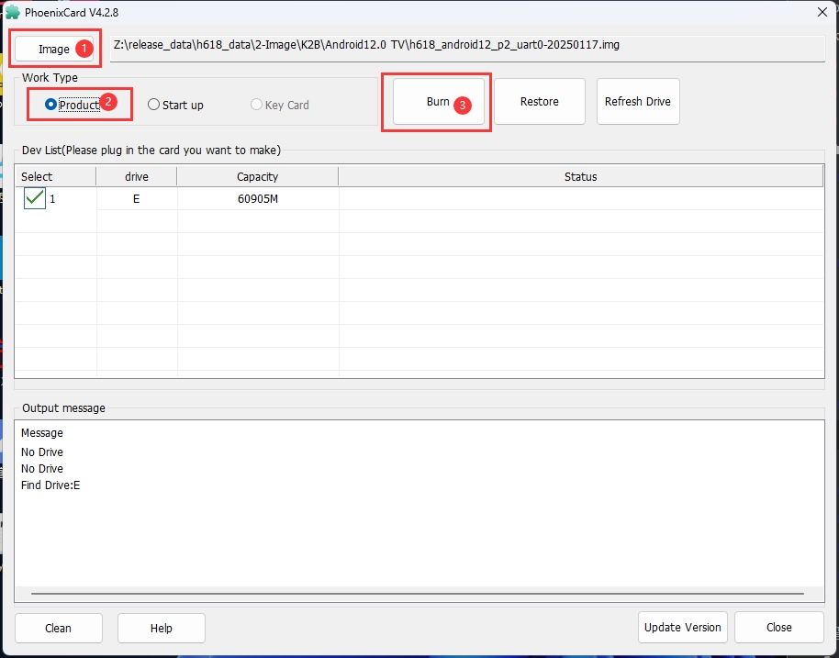Click the image file path field
839x658 pixels.
[x=459, y=45]
